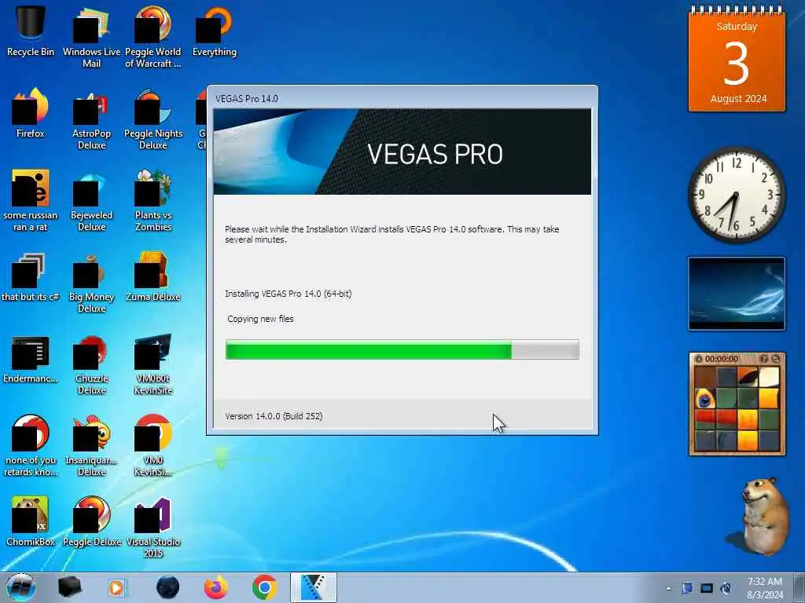805x603 pixels.
Task: Open Google Chrome from the taskbar
Action: 264,587
